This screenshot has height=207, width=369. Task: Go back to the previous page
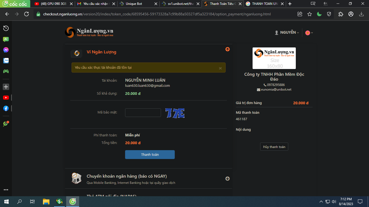click(x=7, y=14)
